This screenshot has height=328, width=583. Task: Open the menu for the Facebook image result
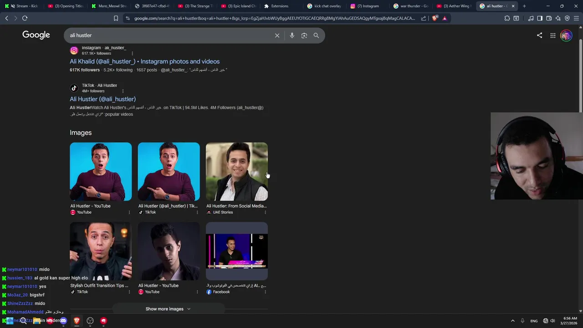click(x=265, y=292)
